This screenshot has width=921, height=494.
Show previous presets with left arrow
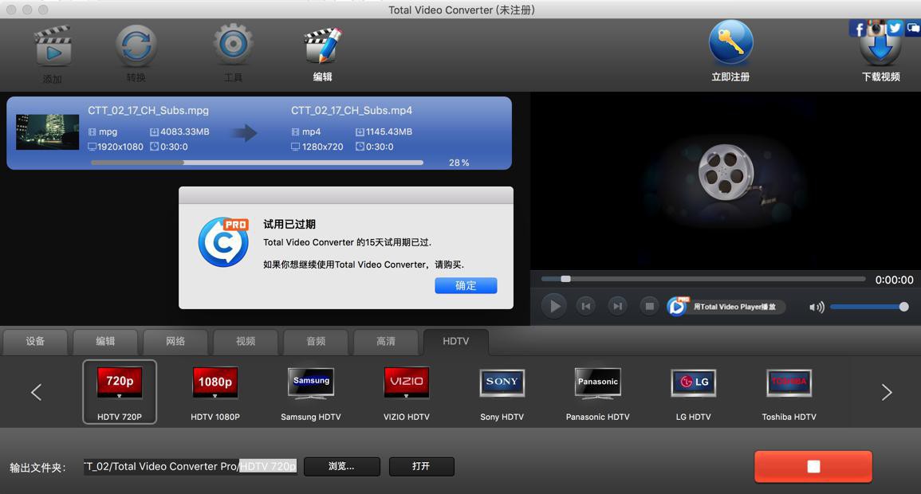(37, 392)
